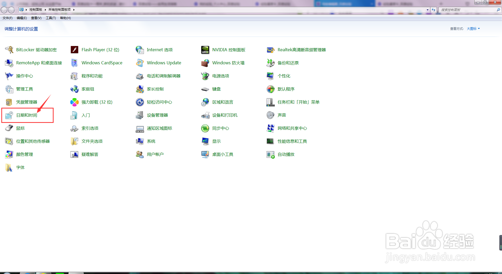This screenshot has height=274, width=502.
Task: Open the 用户帐户 people icon
Action: pyautogui.click(x=140, y=154)
